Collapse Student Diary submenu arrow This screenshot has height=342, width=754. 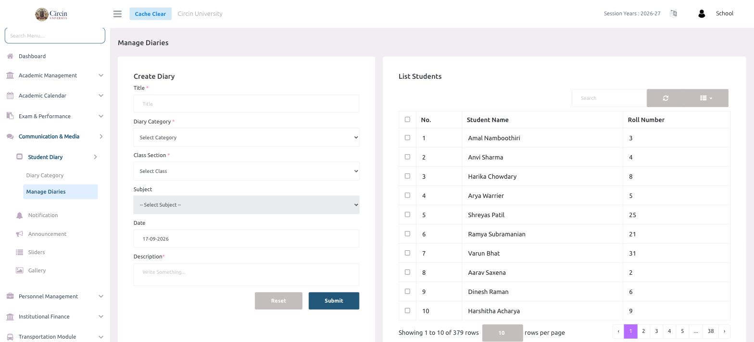pyautogui.click(x=95, y=157)
